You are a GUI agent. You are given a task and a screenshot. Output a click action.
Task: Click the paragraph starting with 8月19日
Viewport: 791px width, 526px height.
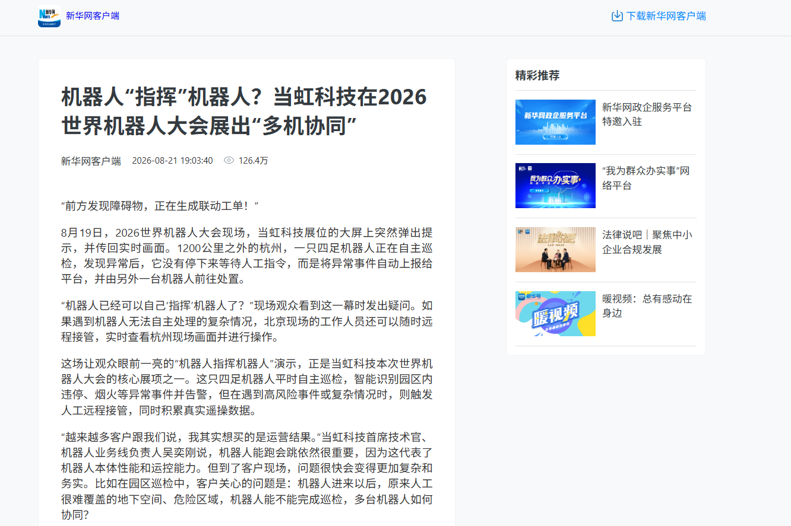247,256
